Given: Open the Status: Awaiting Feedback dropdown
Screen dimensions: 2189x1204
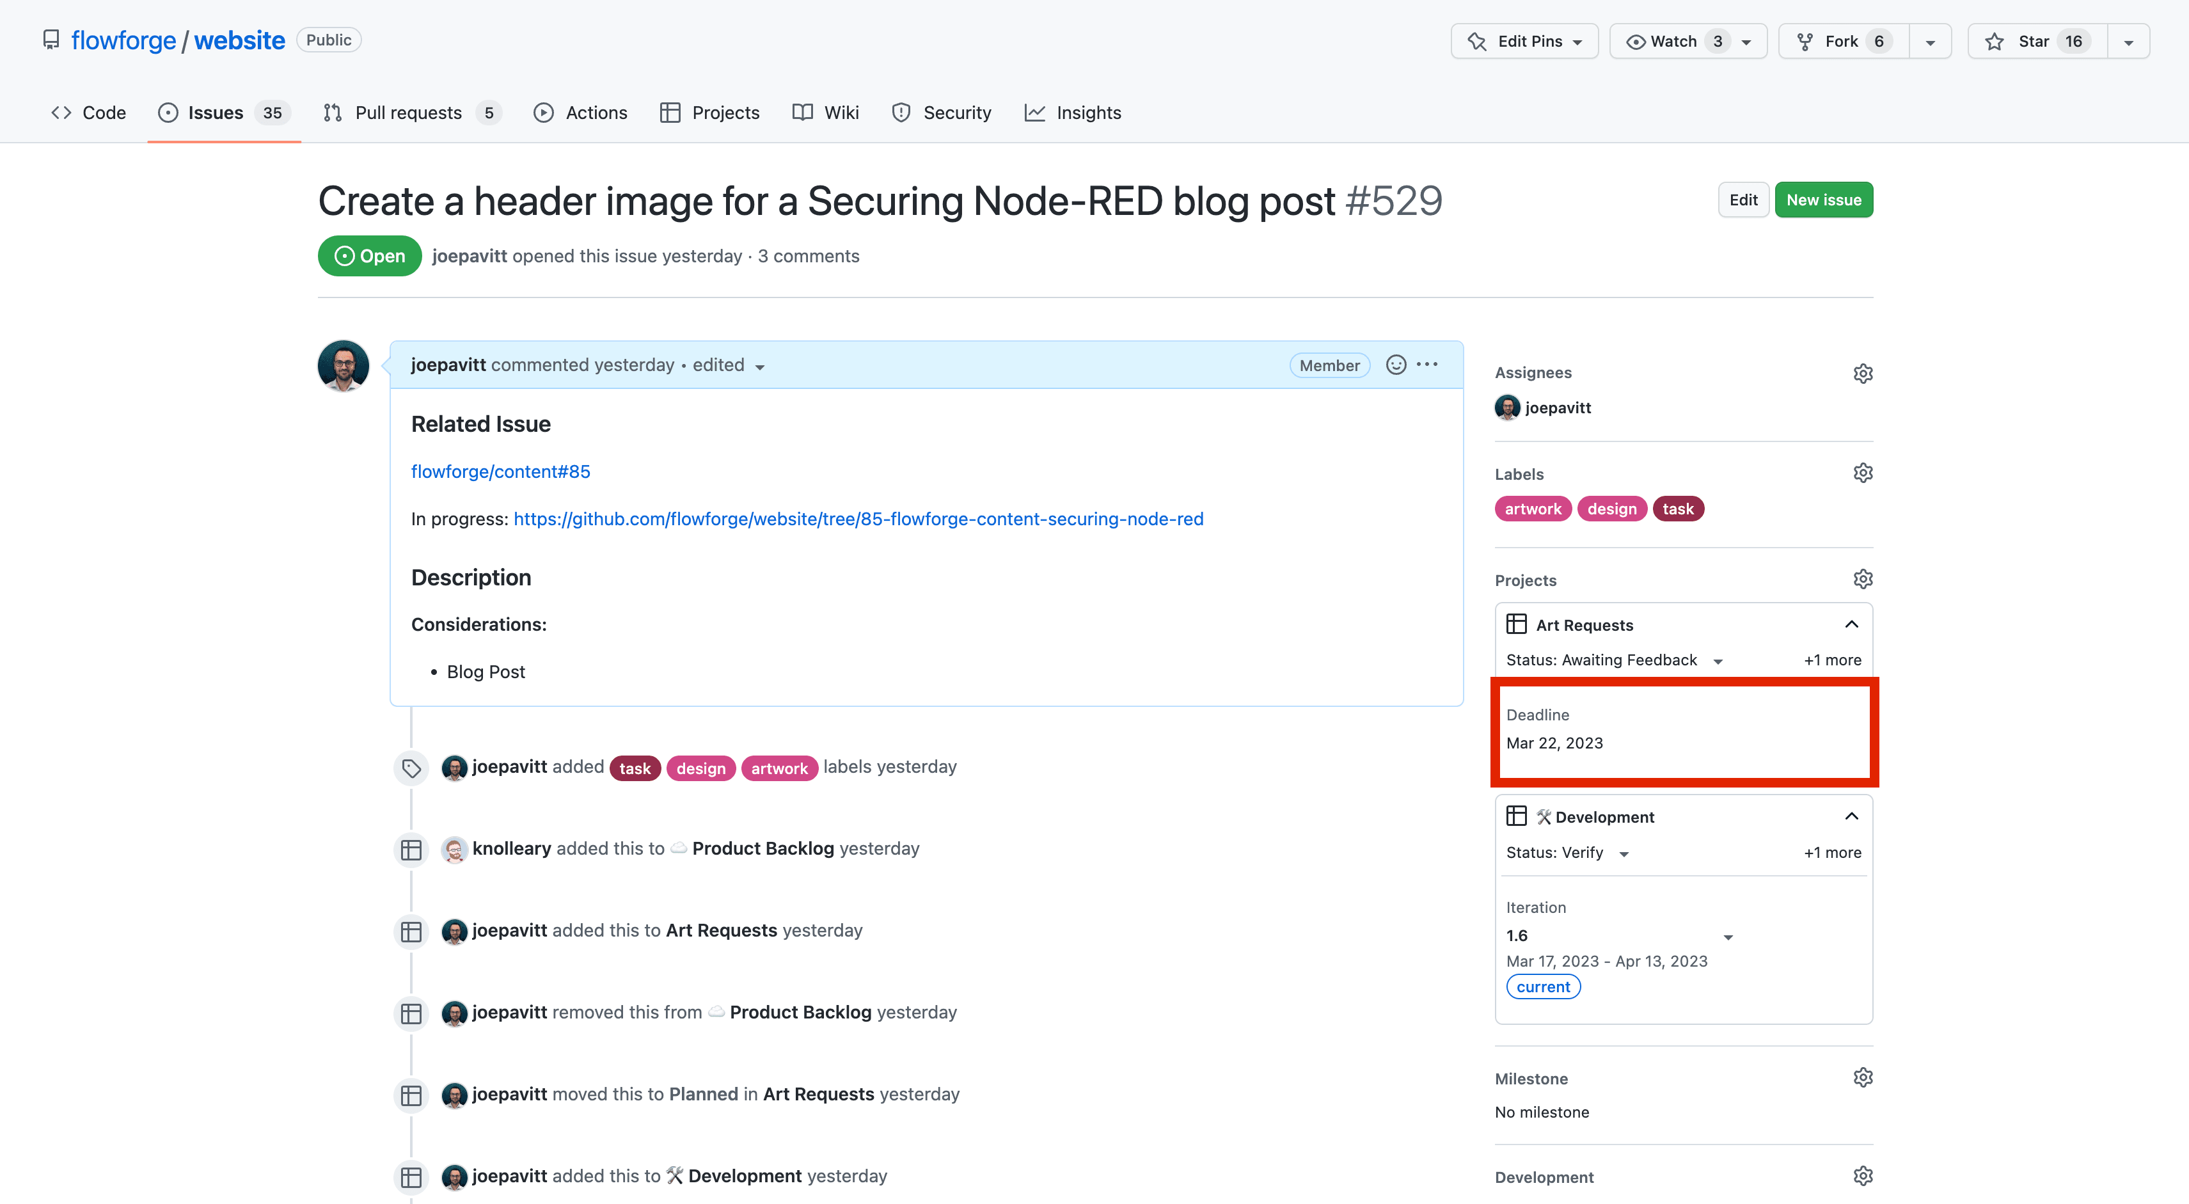Looking at the screenshot, I should tap(1718, 660).
